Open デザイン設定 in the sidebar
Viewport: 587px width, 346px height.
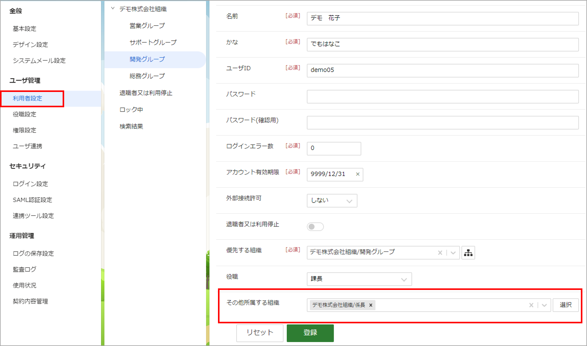(x=30, y=44)
